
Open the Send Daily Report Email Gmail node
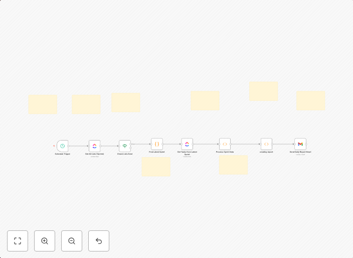pos(300,144)
